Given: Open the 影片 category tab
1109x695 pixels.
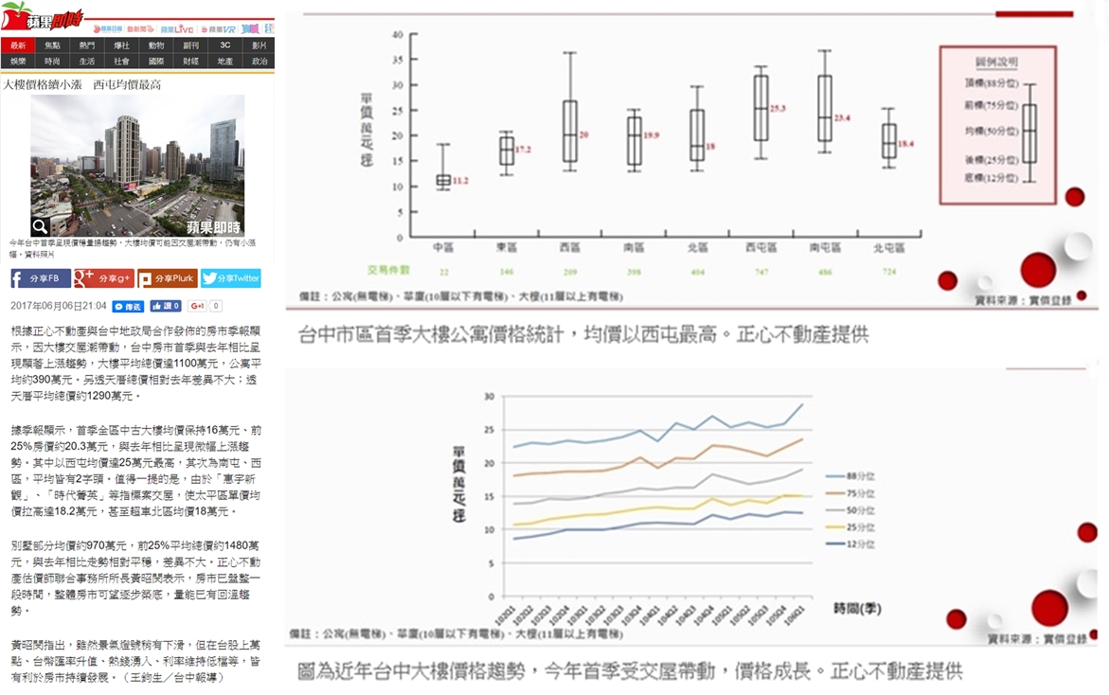Looking at the screenshot, I should tap(259, 45).
